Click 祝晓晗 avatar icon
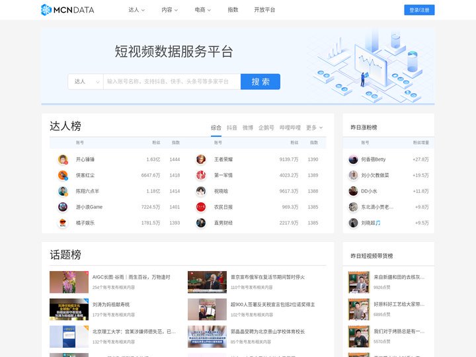The width and height of the screenshot is (476, 357). 201,191
